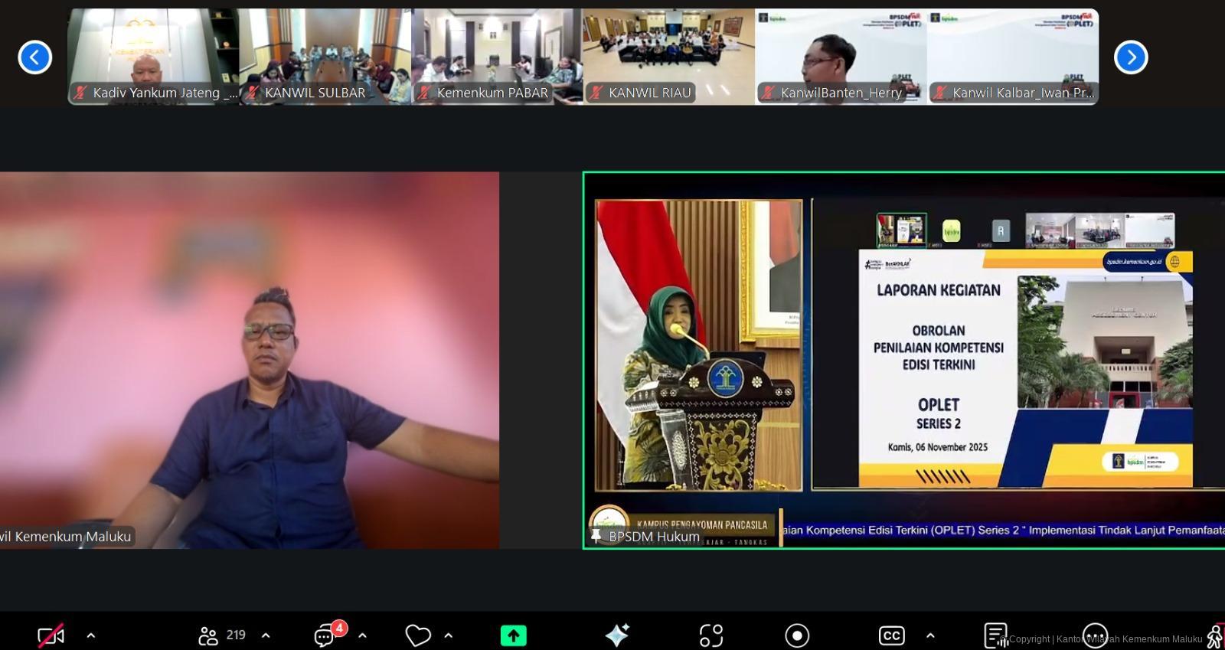Viewport: 1225px width, 650px height.
Task: Open the participants list showing 219
Action: point(222,635)
